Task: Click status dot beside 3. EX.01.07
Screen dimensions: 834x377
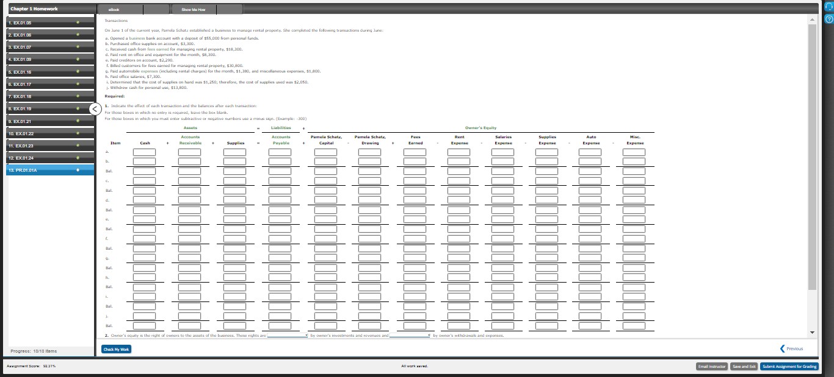Action: pos(77,46)
